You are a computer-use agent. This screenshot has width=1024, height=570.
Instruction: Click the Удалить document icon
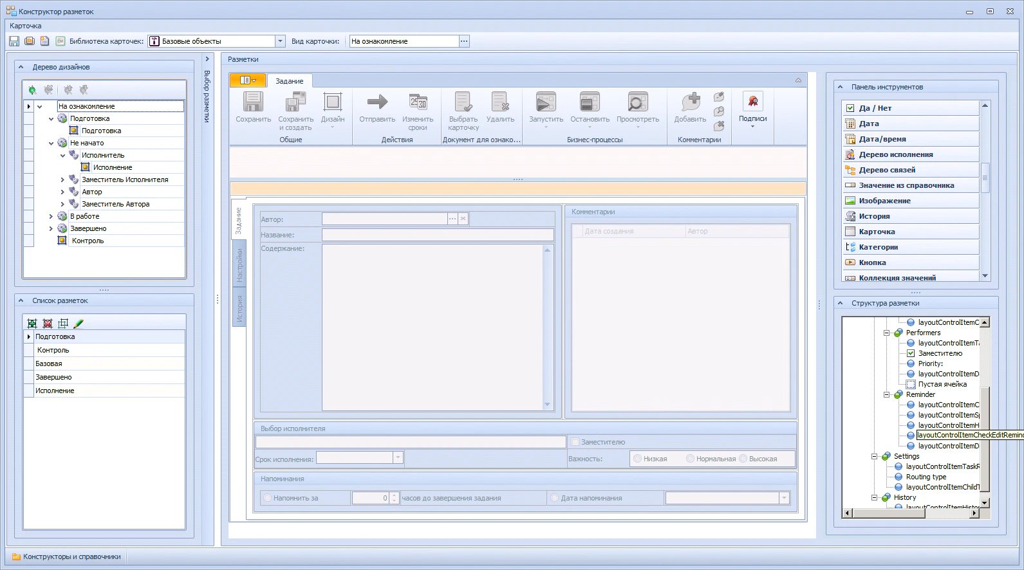(500, 102)
